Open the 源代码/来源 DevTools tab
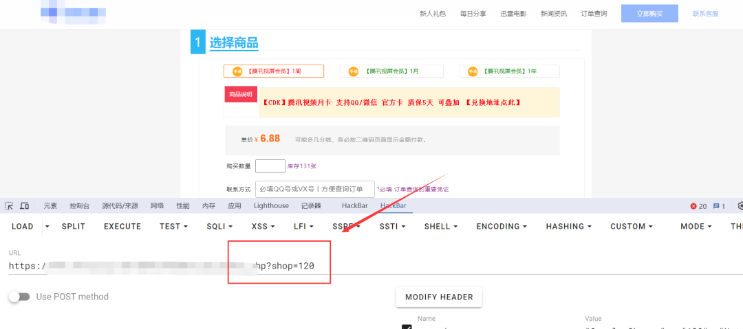Viewport: 743px width, 329px height. (x=120, y=206)
